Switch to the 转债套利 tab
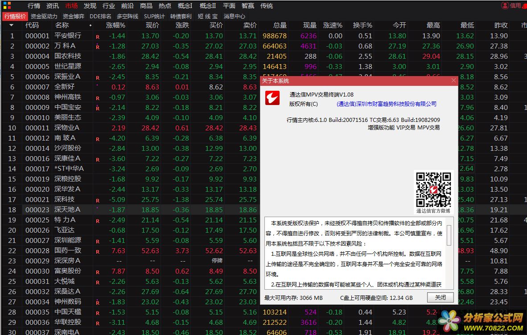The width and height of the screenshot is (527, 335). click(181, 16)
